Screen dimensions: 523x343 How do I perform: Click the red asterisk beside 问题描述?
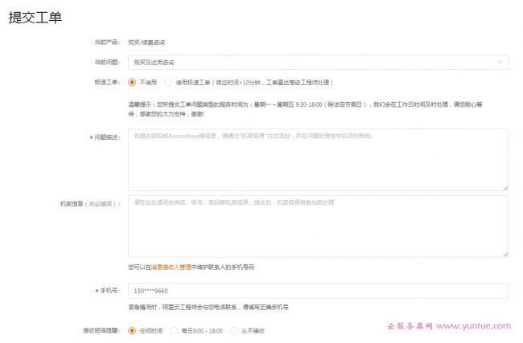91,138
